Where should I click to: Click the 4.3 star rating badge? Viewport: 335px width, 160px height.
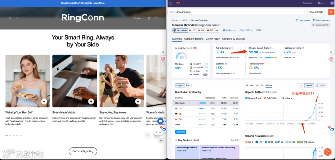click(158, 132)
